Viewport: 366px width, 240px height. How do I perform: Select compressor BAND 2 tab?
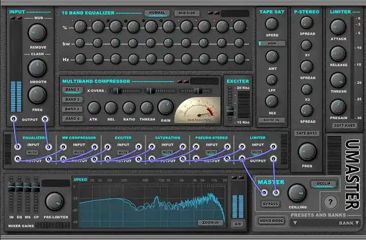click(72, 100)
